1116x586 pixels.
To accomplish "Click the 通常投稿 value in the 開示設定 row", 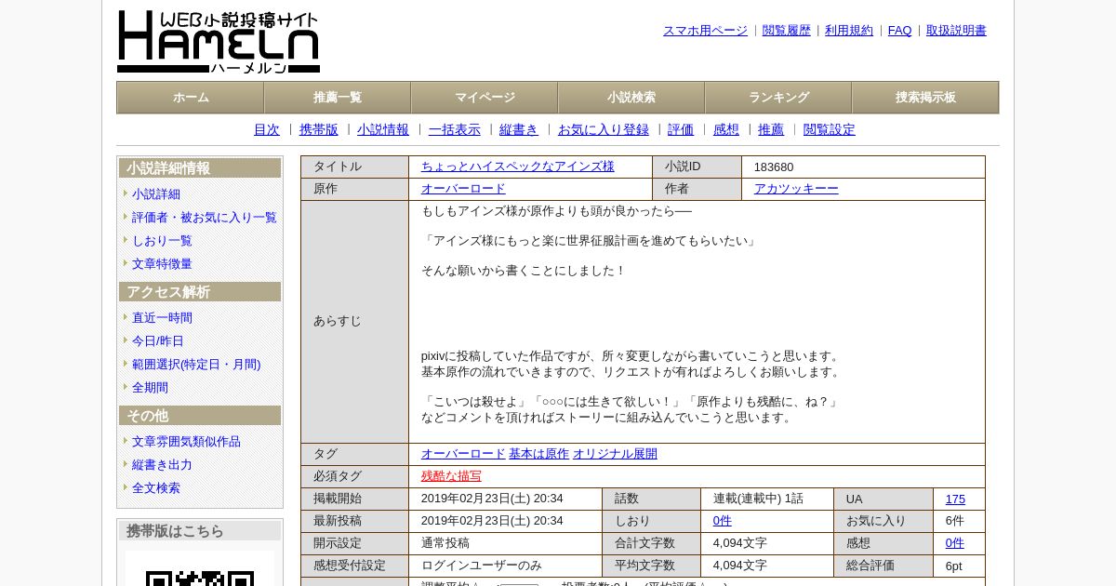I will (445, 543).
